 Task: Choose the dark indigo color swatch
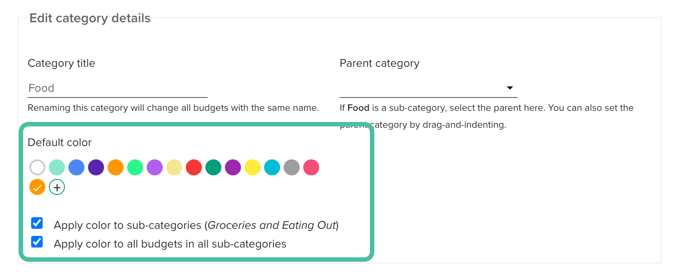(96, 168)
